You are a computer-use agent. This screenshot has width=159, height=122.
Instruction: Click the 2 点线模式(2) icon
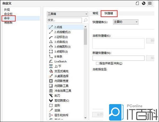click(x=51, y=32)
